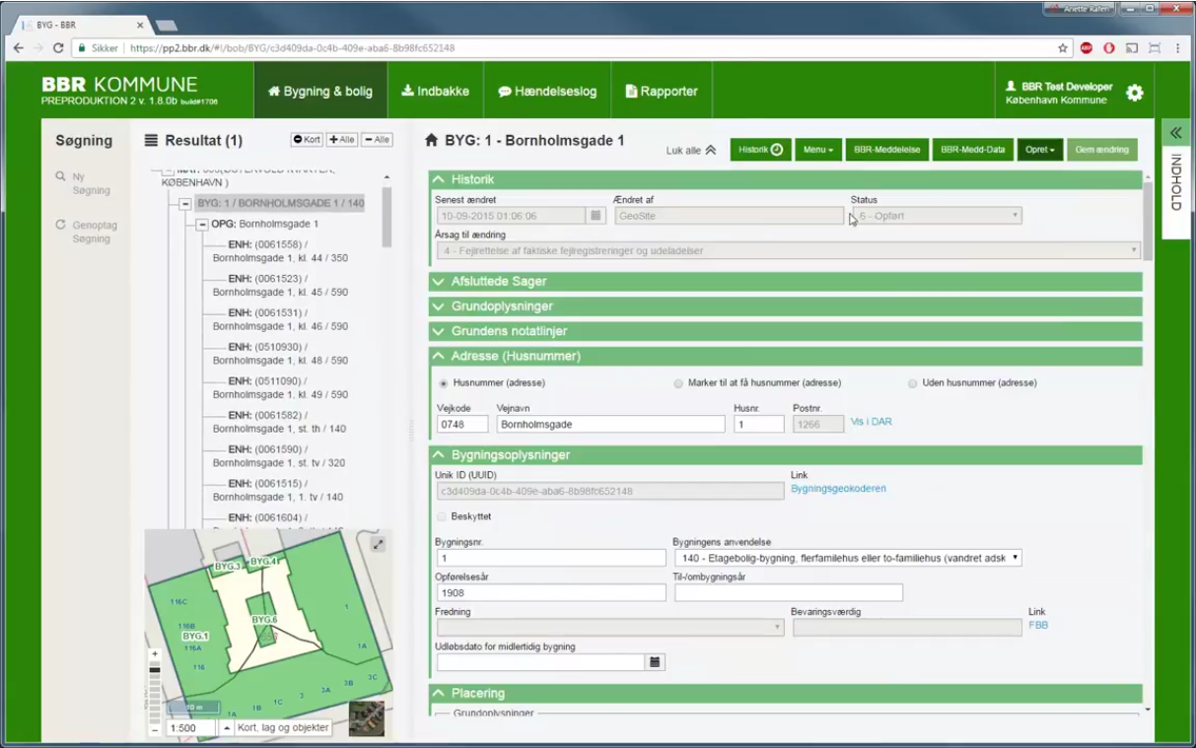
Task: Open the settings gear icon
Action: point(1135,93)
